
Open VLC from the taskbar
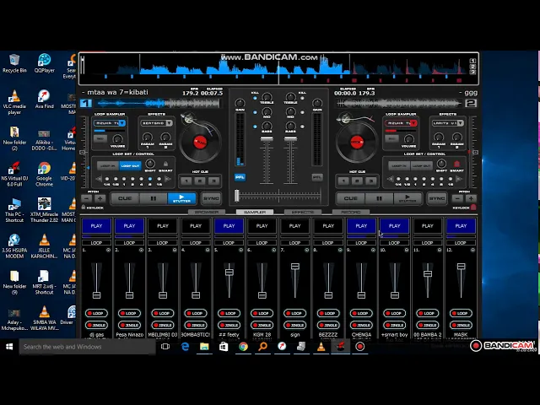tap(321, 347)
